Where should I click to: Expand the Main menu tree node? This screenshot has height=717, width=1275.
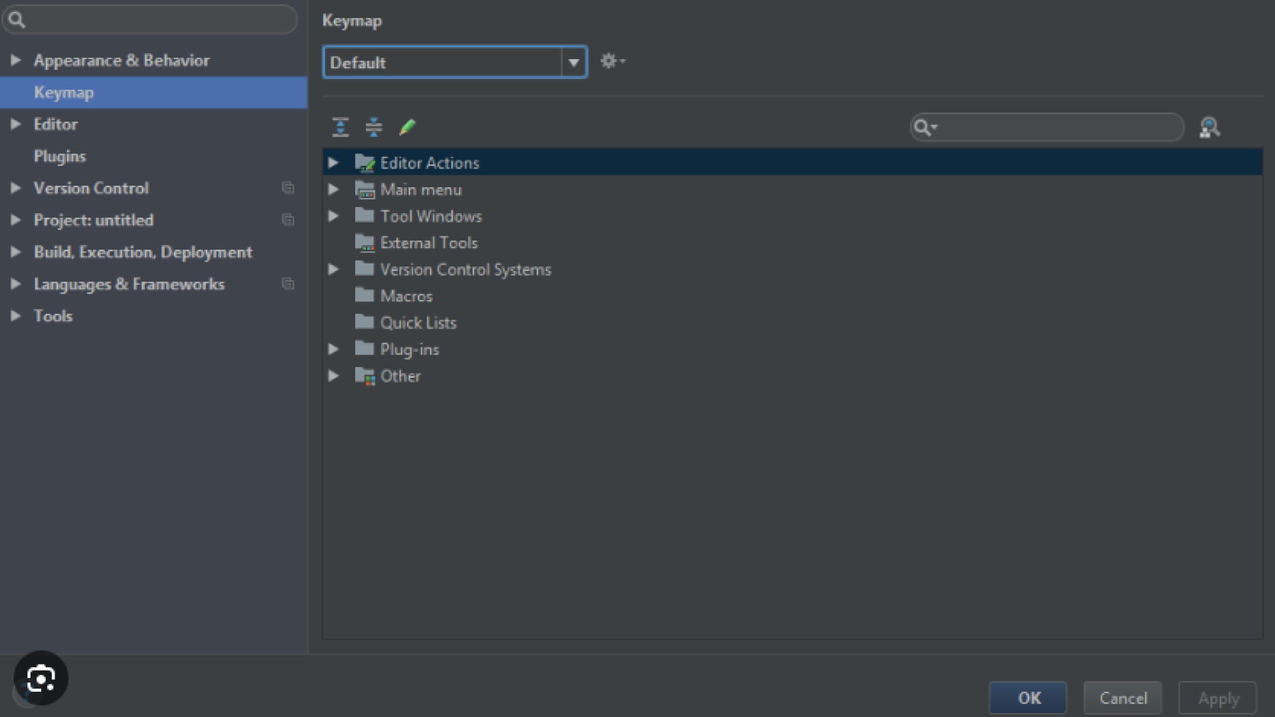point(333,190)
